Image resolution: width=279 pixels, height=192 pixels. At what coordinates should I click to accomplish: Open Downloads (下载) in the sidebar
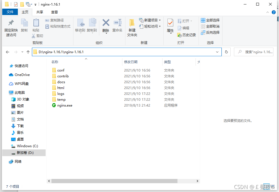click(x=18, y=126)
